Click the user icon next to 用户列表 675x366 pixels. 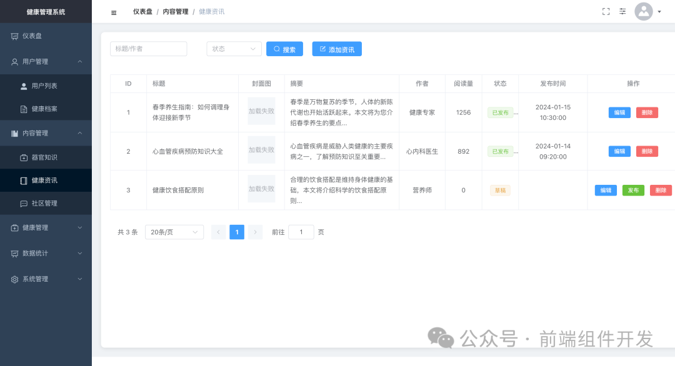[x=22, y=86]
